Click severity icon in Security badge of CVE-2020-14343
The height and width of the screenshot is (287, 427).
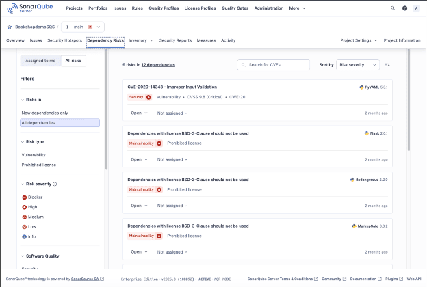pyautogui.click(x=148, y=97)
